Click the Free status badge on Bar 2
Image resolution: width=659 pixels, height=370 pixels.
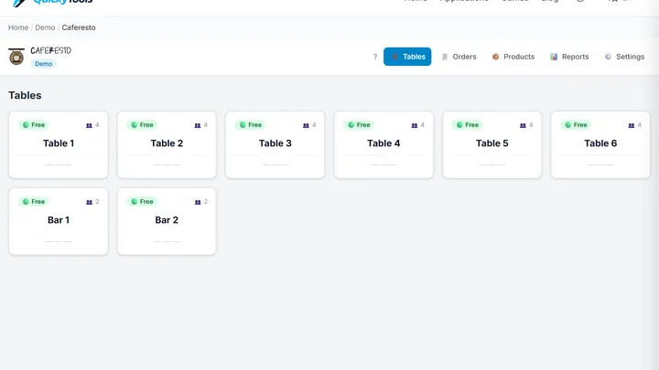(142, 201)
